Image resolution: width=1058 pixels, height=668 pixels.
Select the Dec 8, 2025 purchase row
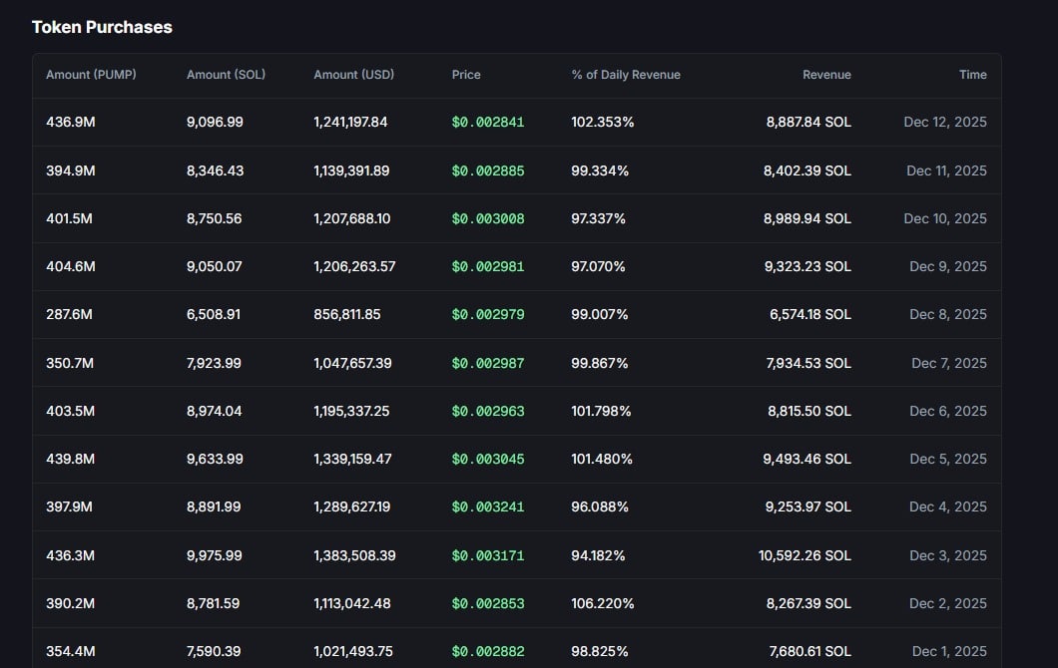pyautogui.click(x=529, y=314)
